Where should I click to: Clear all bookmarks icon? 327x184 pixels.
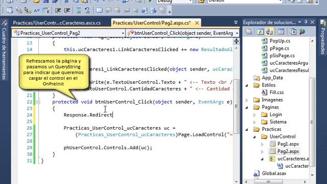(x=162, y=10)
